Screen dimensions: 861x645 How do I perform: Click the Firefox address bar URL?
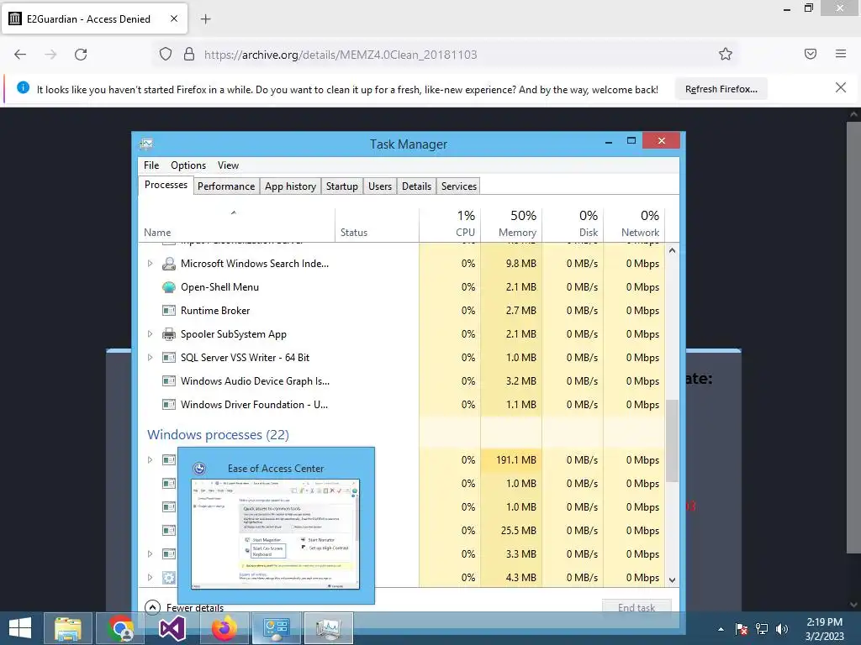point(341,55)
